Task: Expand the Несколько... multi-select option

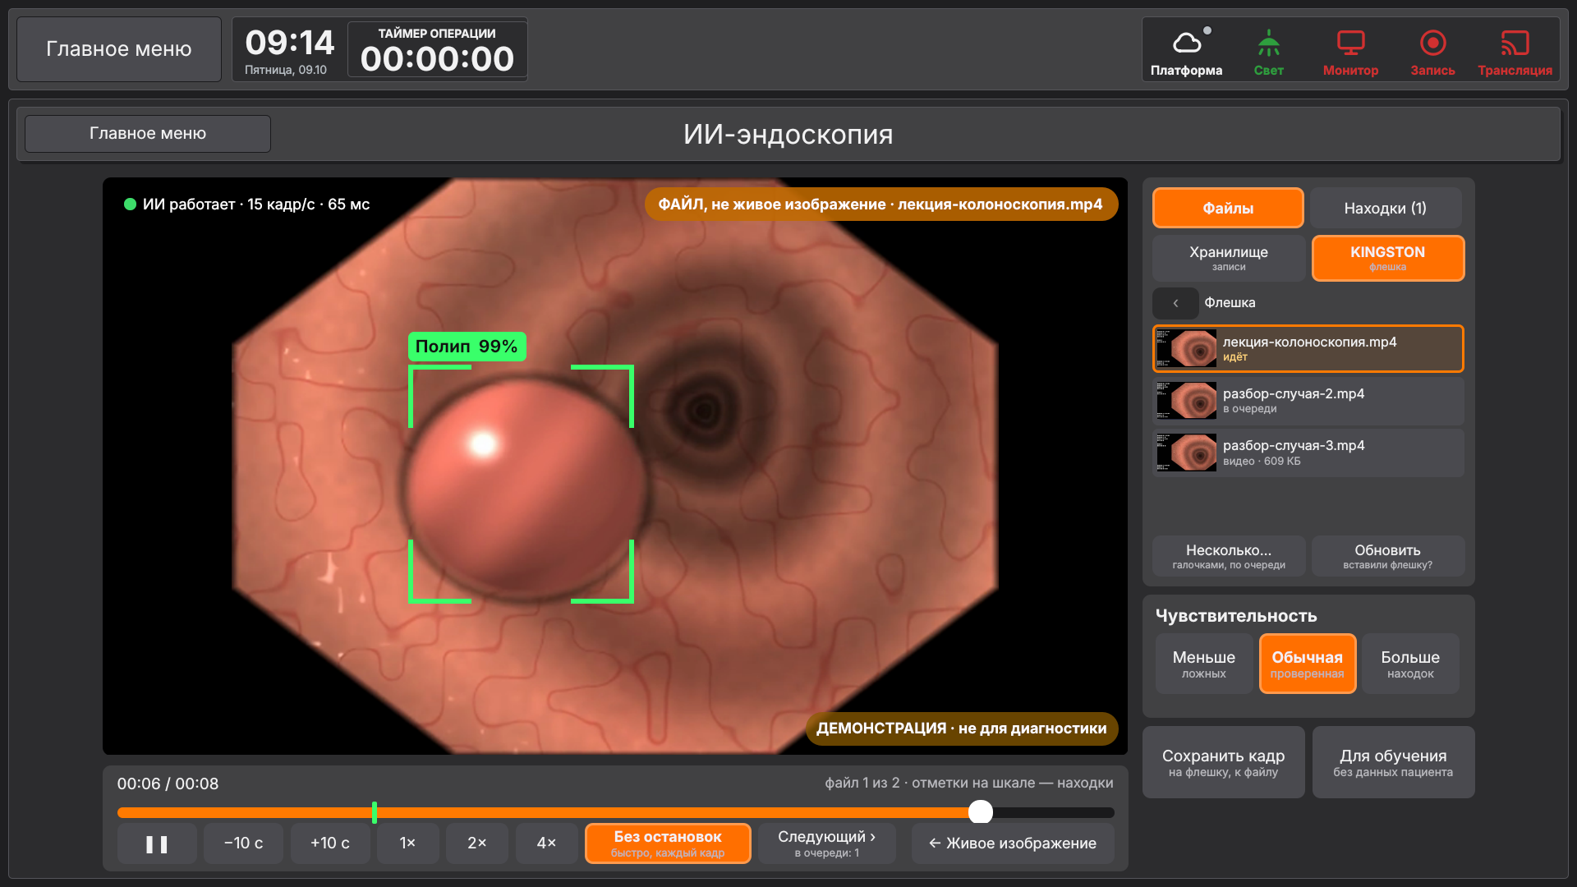Action: coord(1229,556)
